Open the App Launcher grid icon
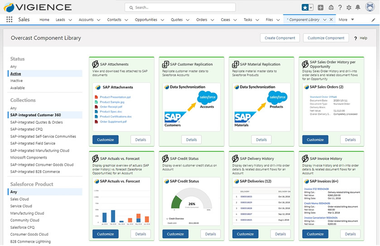This screenshot has height=246, width=380. click(x=9, y=19)
